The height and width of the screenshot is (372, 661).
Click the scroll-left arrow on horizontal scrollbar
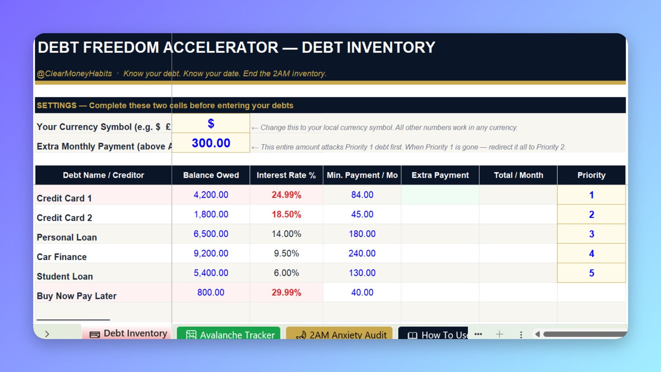coord(538,334)
